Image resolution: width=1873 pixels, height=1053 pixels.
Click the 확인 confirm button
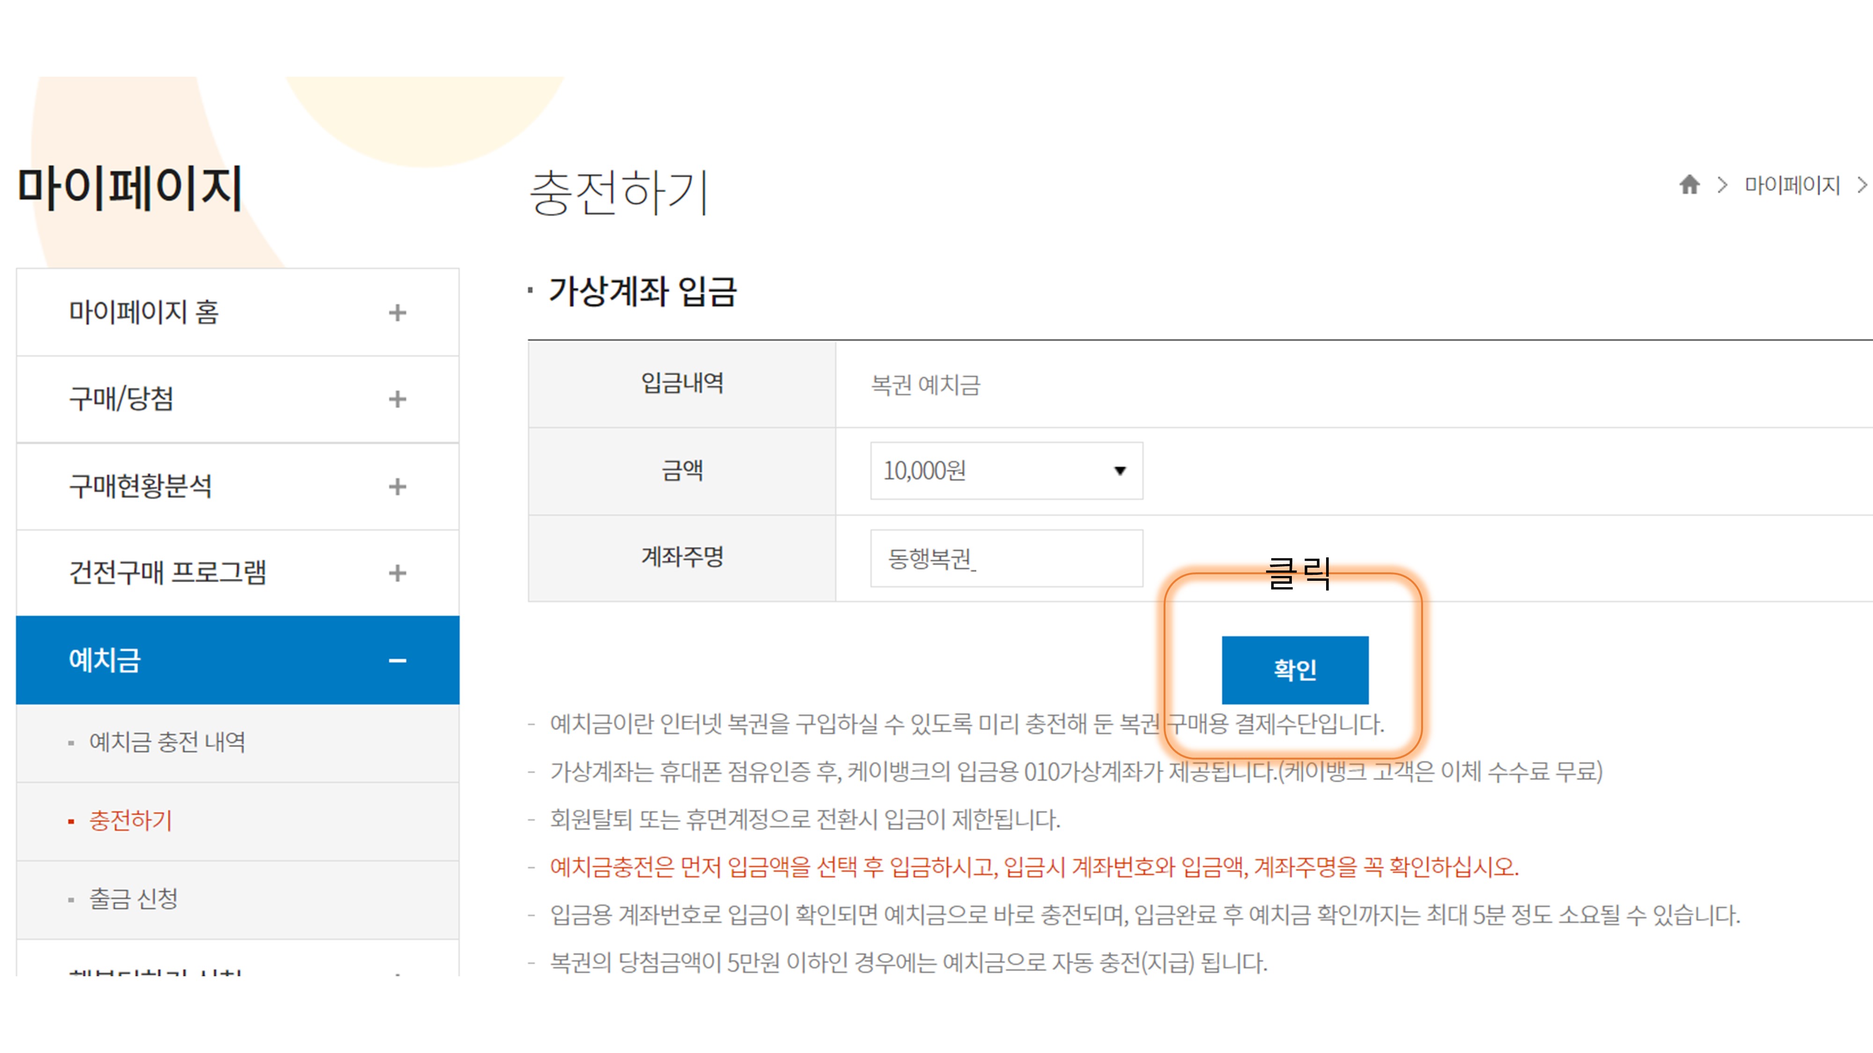pyautogui.click(x=1294, y=669)
